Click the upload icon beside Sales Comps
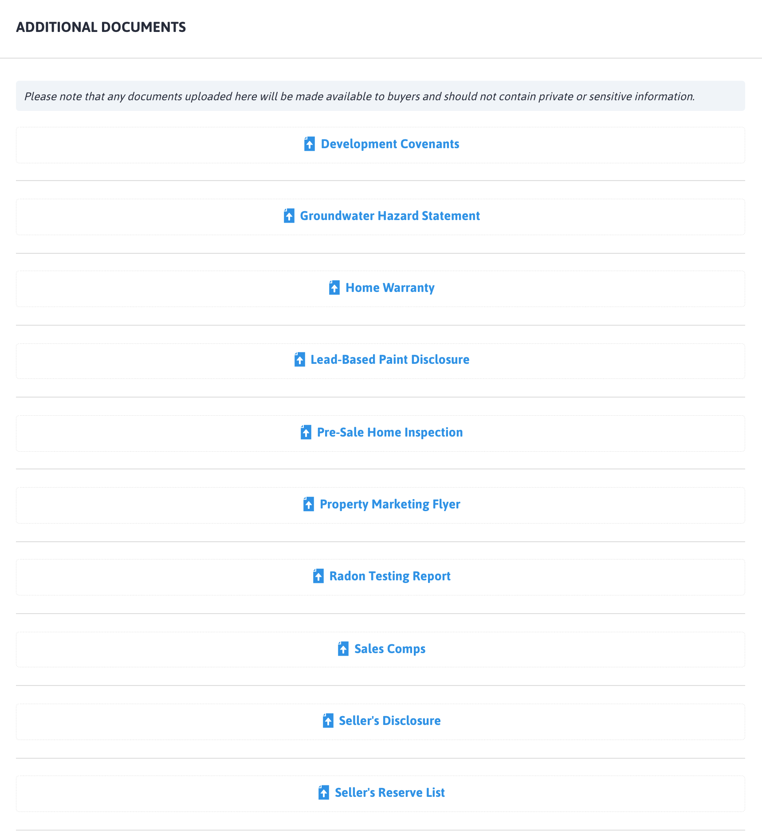Screen dimensions: 762x835 (343, 650)
